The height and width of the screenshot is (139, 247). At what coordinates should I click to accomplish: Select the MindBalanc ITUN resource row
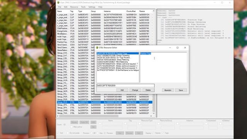click(x=105, y=34)
